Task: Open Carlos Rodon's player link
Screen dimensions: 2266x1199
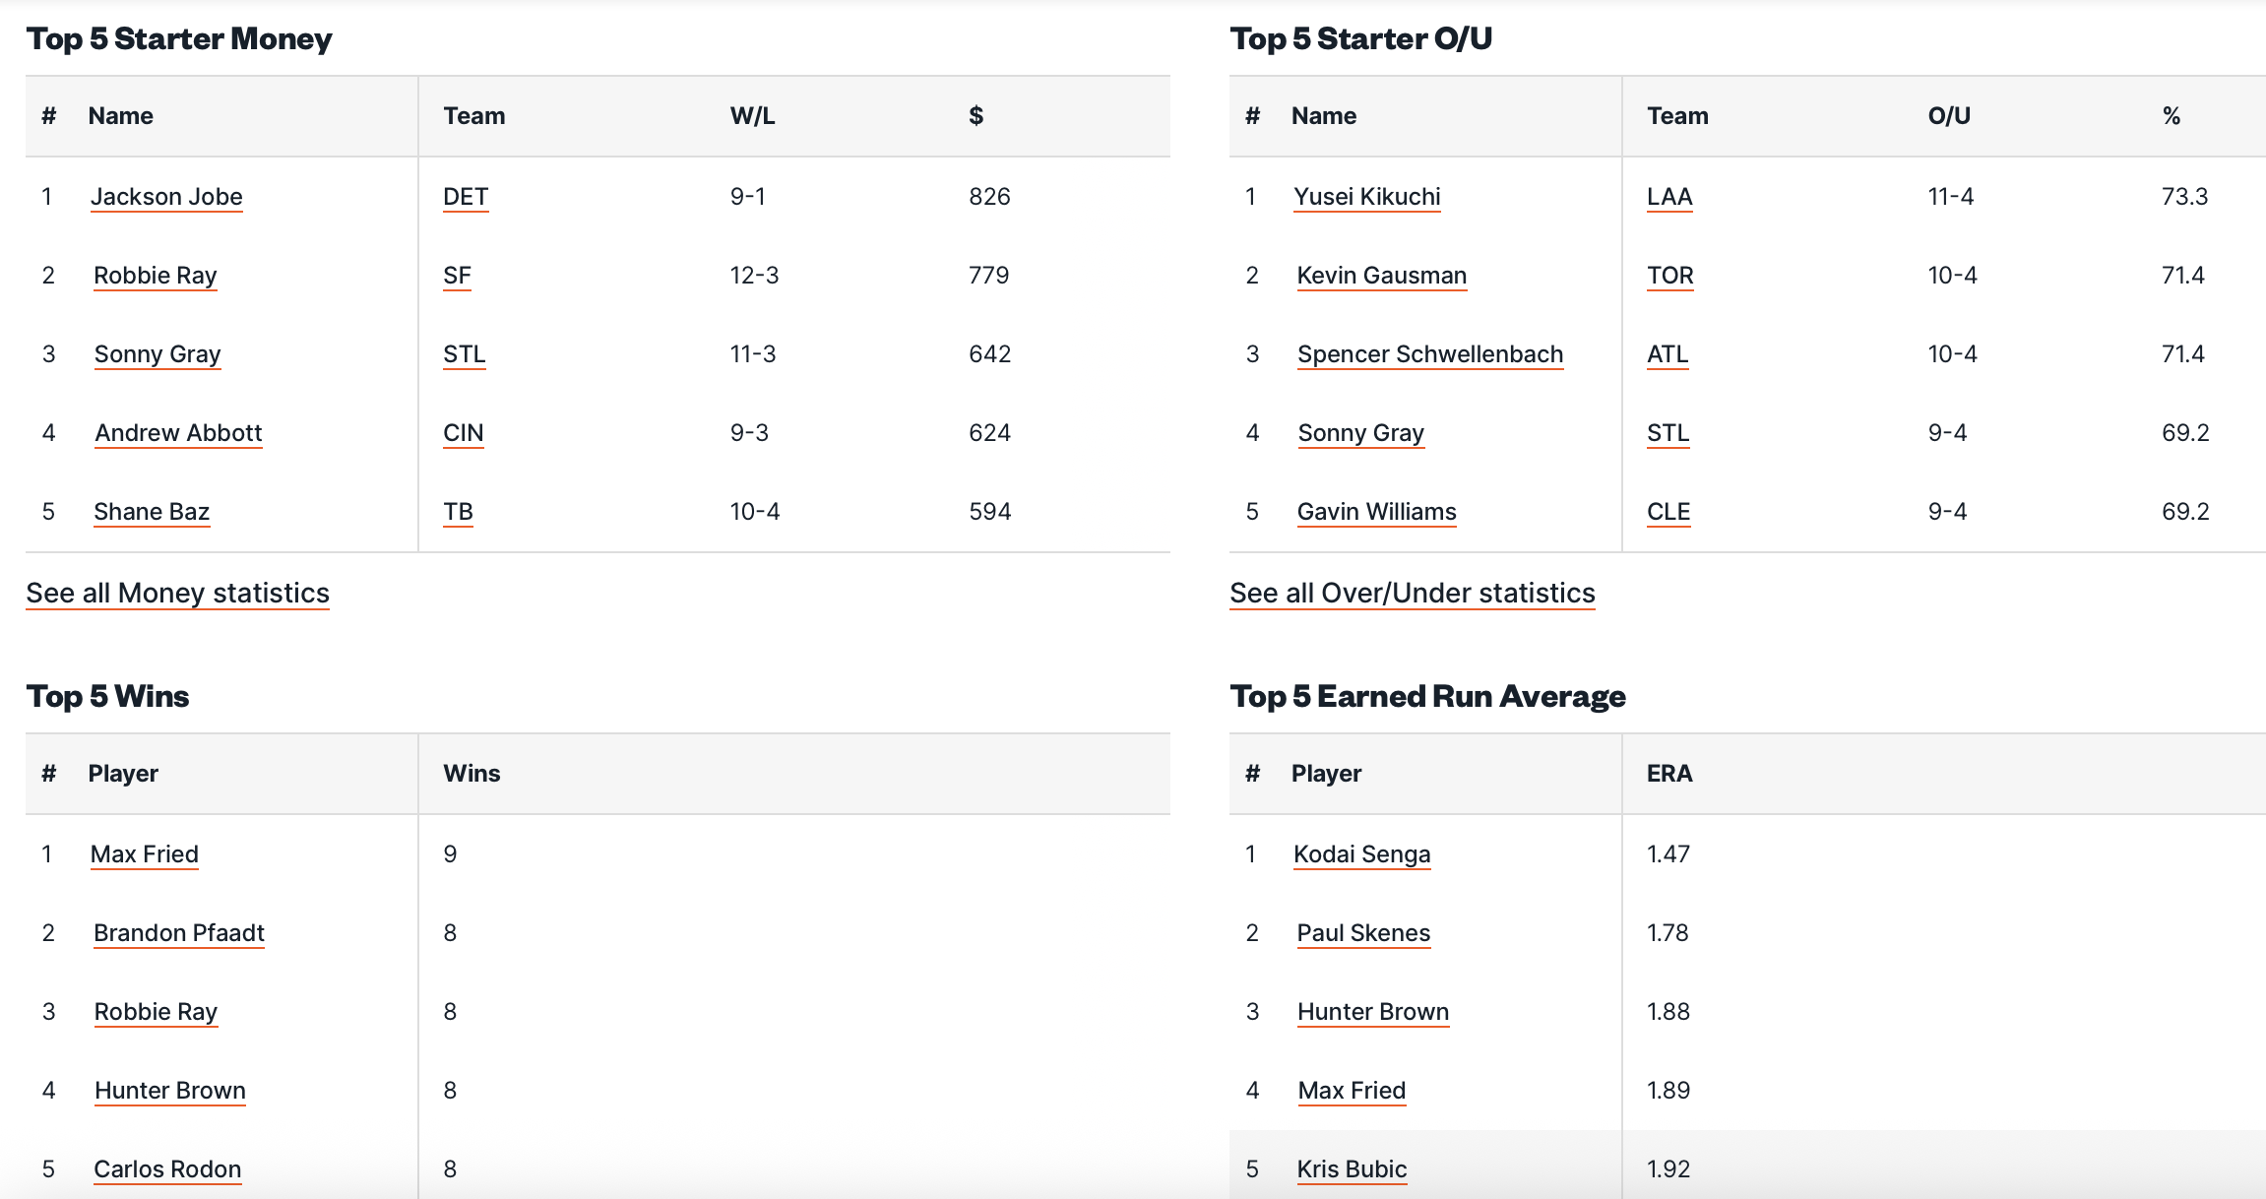Action: pos(167,1169)
